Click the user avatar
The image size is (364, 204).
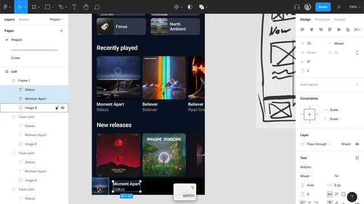pyautogui.click(x=308, y=7)
